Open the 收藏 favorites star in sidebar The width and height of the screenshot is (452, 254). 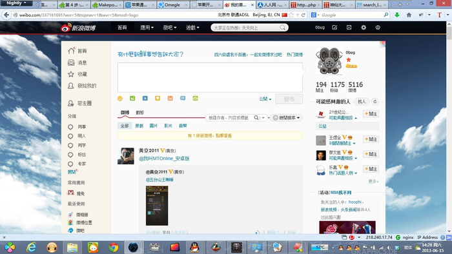[x=77, y=74]
